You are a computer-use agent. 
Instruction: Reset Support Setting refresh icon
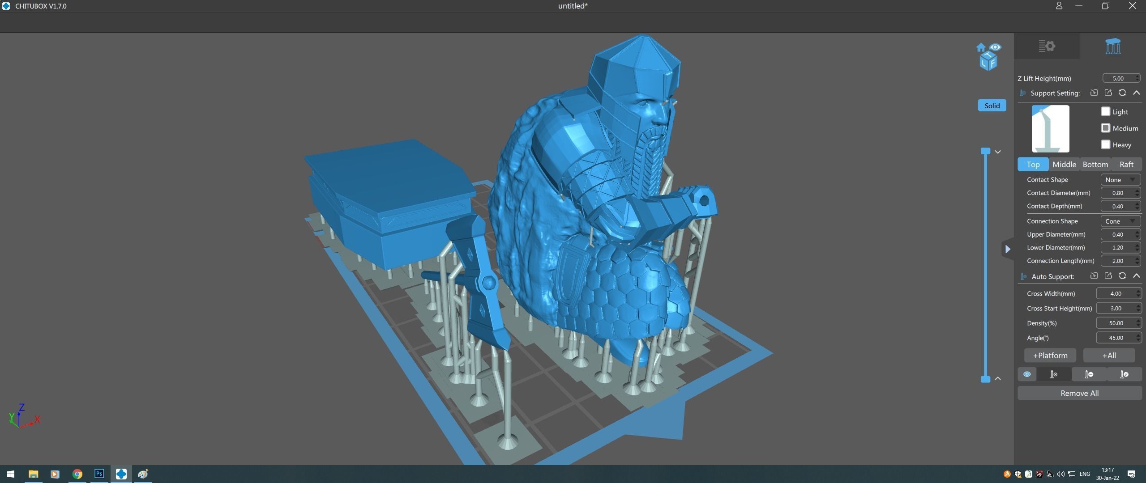click(1122, 93)
